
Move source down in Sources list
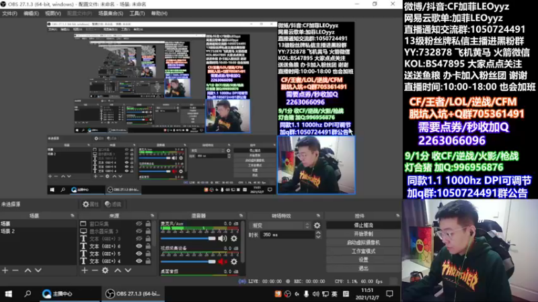(x=128, y=270)
